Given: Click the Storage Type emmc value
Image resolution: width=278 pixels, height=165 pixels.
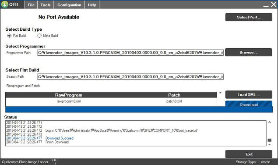Looking at the screenshot, I should pos(265,162).
